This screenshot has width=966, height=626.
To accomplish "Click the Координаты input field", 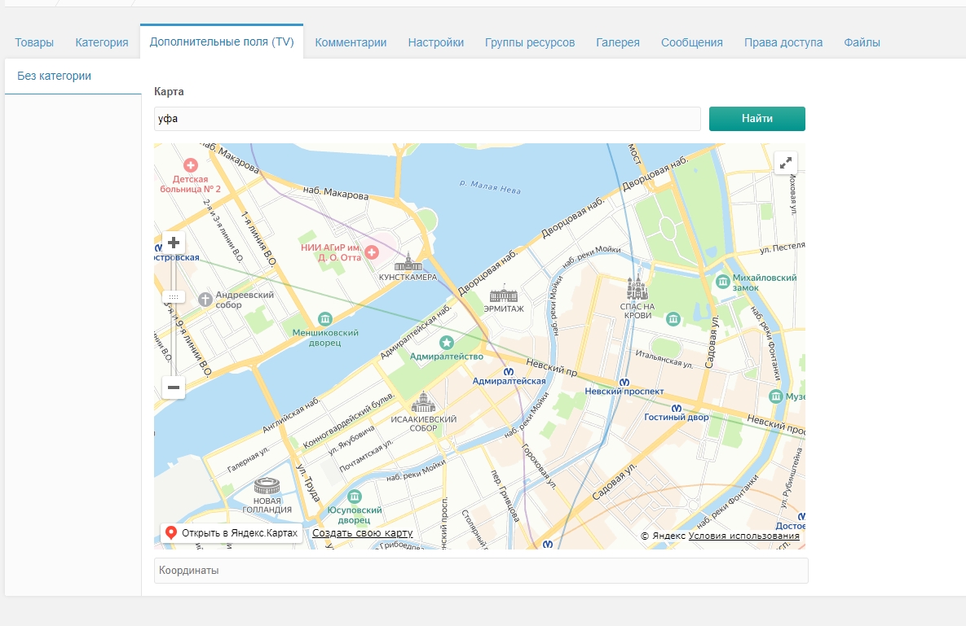I will pyautogui.click(x=481, y=571).
